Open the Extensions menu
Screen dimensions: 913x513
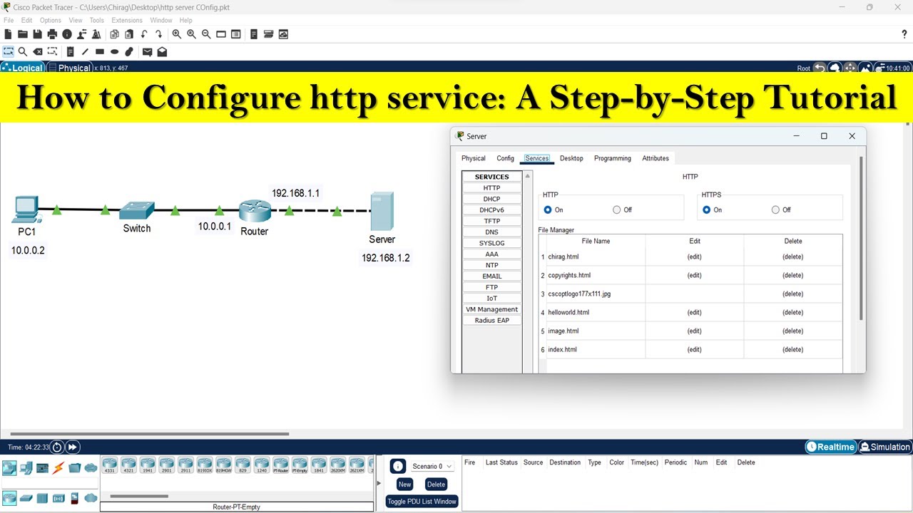click(126, 20)
